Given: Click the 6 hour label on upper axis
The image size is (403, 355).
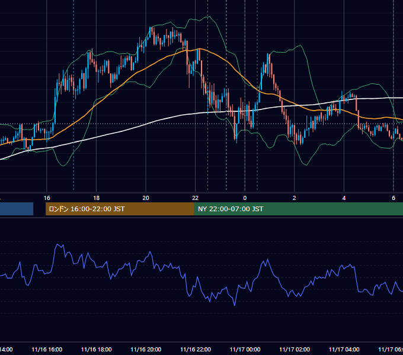Looking at the screenshot, I should (394, 198).
